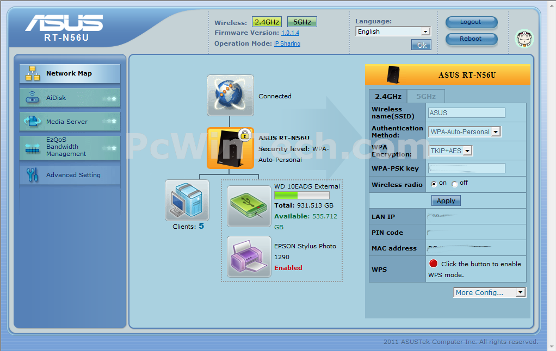
Task: Click the red WPS enable button
Action: tap(433, 263)
